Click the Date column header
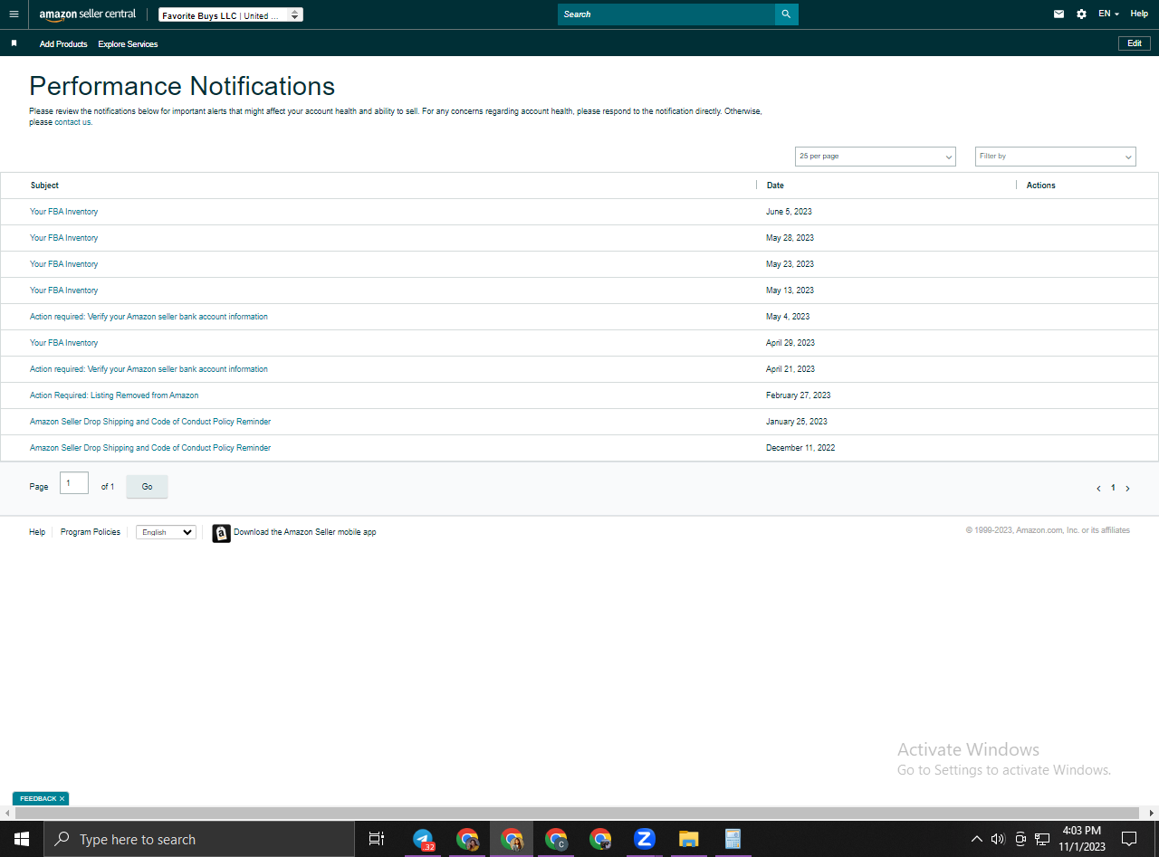The height and width of the screenshot is (857, 1159). click(775, 186)
